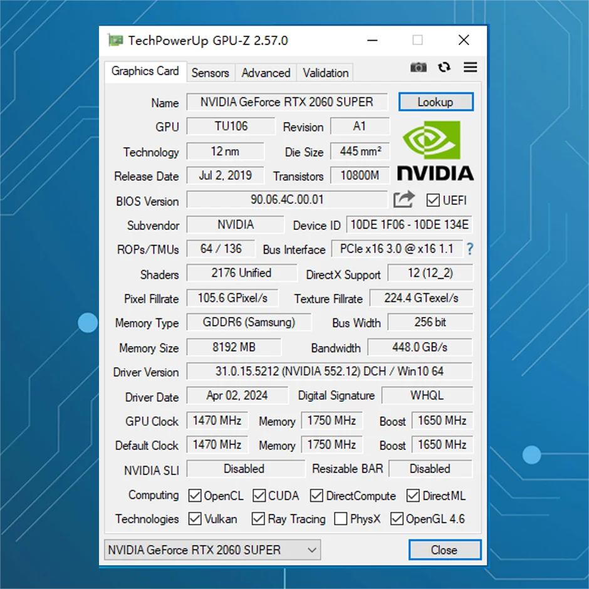The width and height of the screenshot is (589, 589).
Task: Open the Validation tab
Action: click(326, 73)
